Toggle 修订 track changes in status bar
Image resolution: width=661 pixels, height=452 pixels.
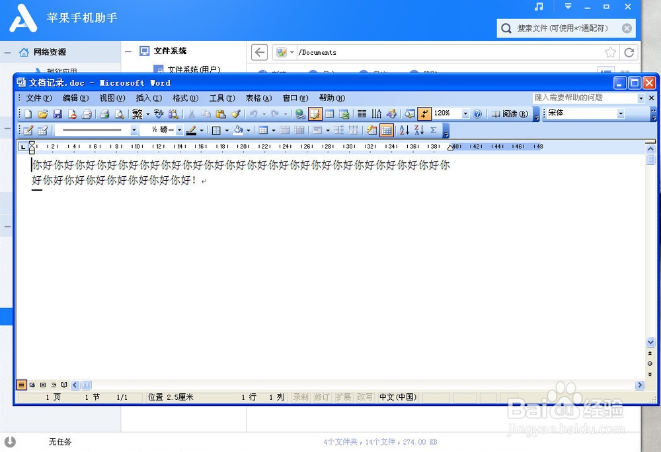point(322,397)
